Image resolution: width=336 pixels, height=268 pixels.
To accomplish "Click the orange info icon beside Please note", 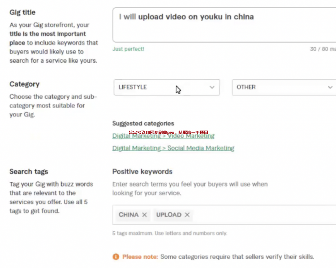I will tap(115, 257).
